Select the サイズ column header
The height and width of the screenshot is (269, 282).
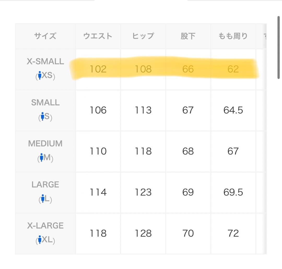tap(45, 36)
